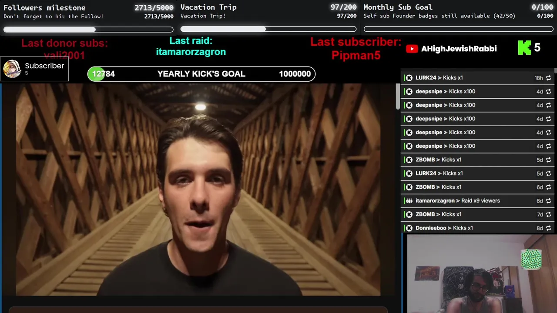Click the 8d timestamp on Donnieeboo row
557x313 pixels.
[540, 228]
